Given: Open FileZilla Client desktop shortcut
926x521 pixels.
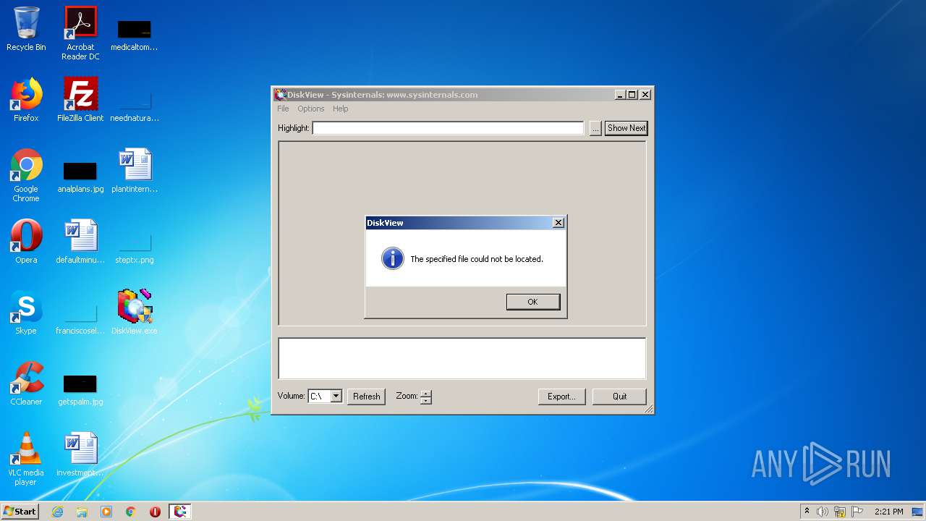Looking at the screenshot, I should 80,100.
